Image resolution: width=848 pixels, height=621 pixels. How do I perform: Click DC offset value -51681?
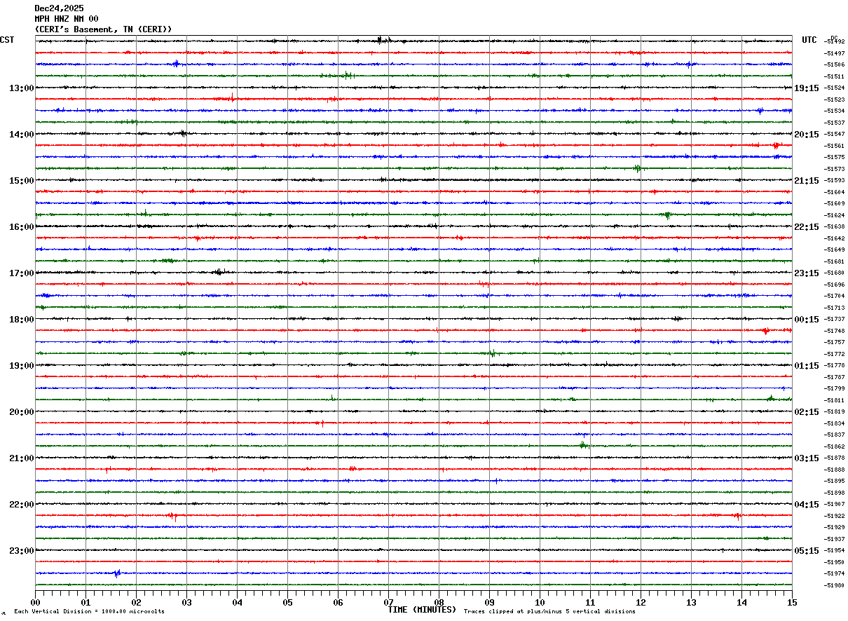[x=835, y=261]
